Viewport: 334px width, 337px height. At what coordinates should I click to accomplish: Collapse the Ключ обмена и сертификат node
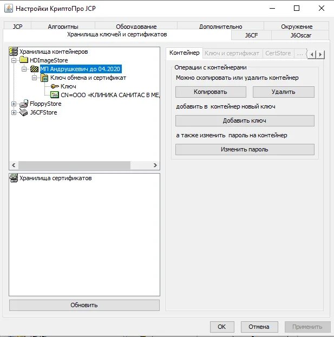coord(34,78)
